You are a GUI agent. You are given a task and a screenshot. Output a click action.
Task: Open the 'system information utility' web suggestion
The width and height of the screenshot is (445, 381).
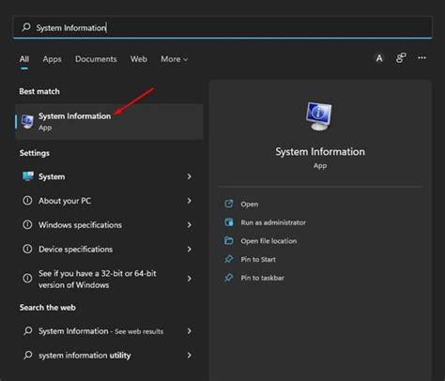[108, 356]
